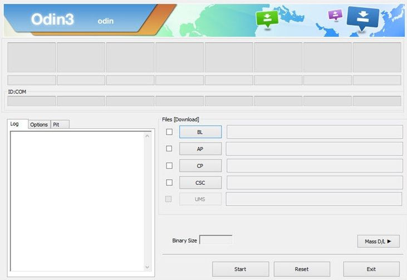Click the Exit button
This screenshot has height=280, width=407.
coord(371,269)
